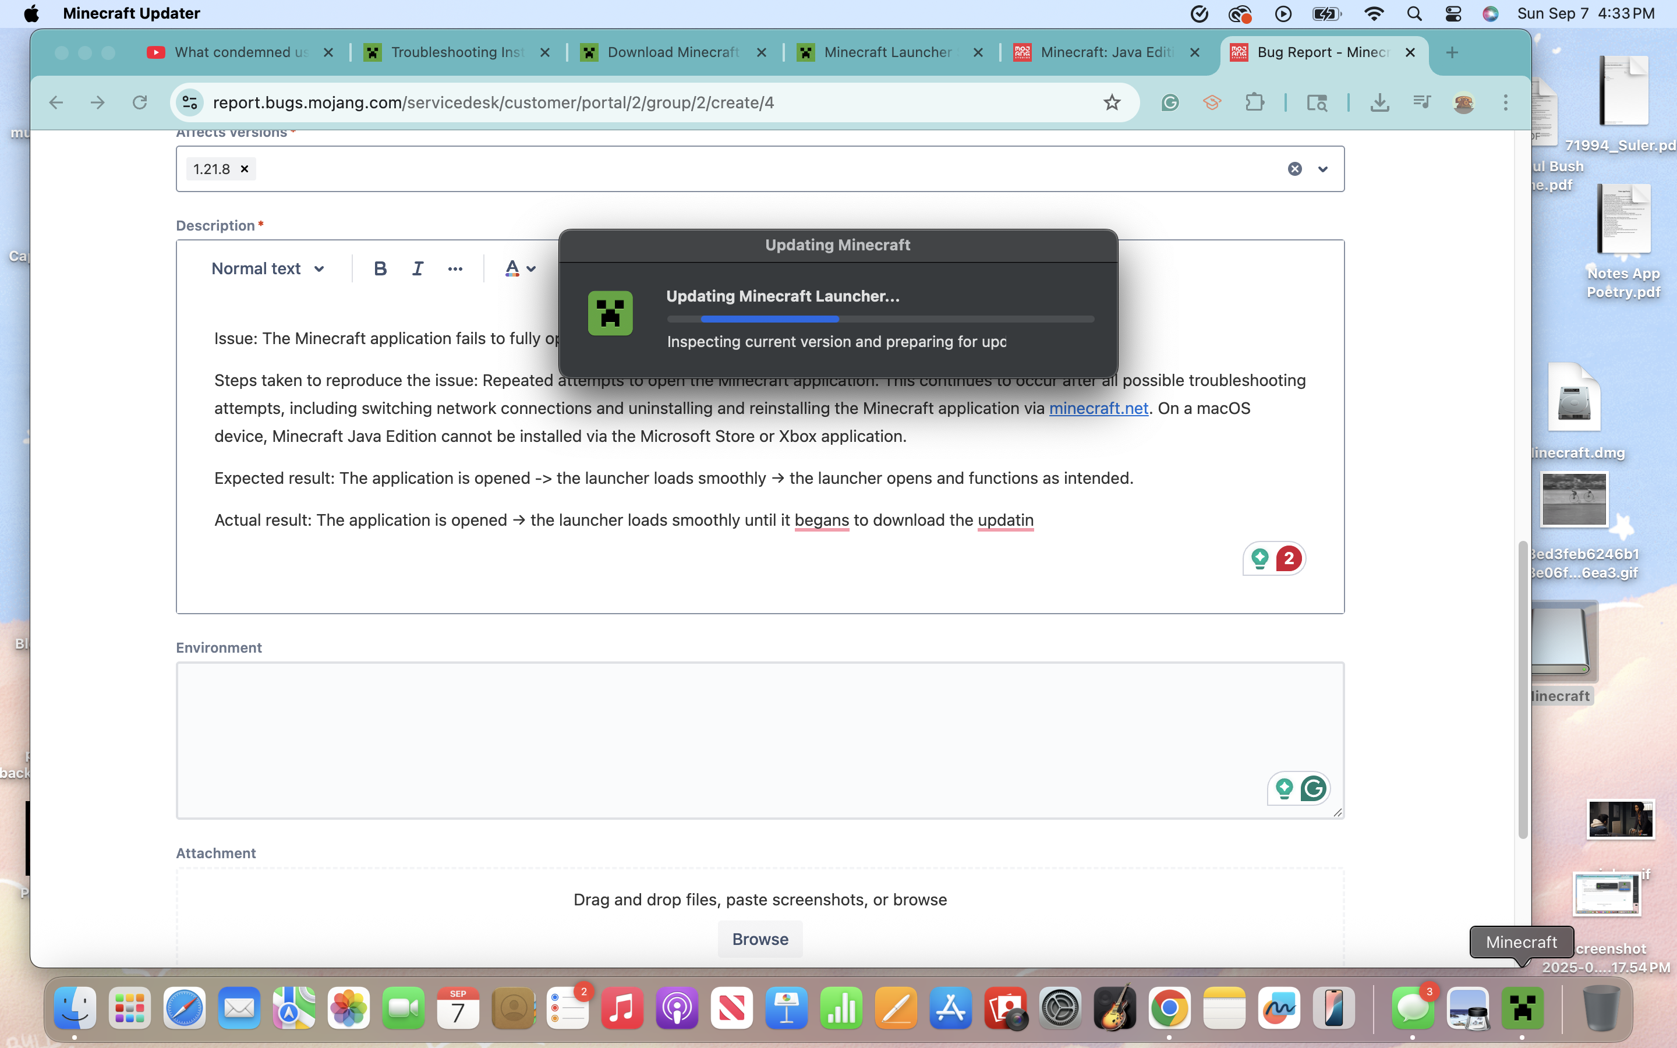The height and width of the screenshot is (1048, 1677).
Task: Reload the bug report page
Action: (140, 102)
